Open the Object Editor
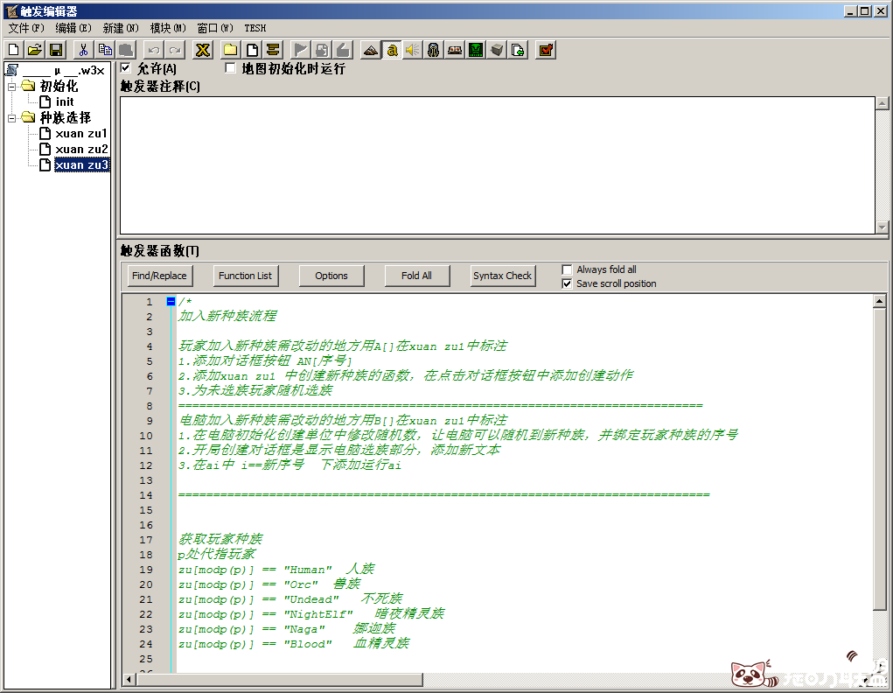This screenshot has width=893, height=693. (434, 50)
